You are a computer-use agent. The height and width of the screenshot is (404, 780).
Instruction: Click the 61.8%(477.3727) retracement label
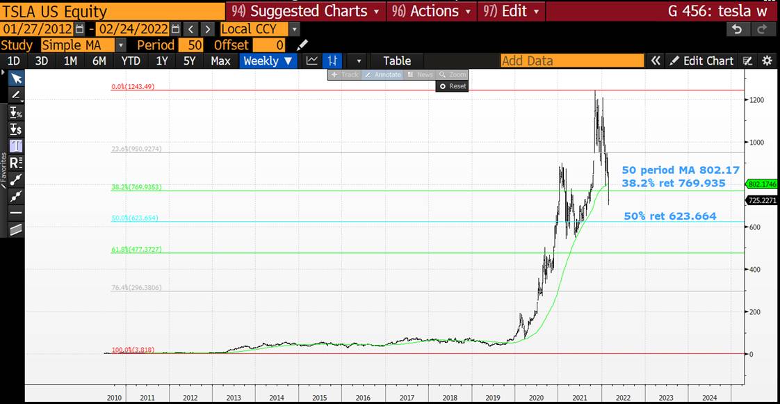coord(136,249)
